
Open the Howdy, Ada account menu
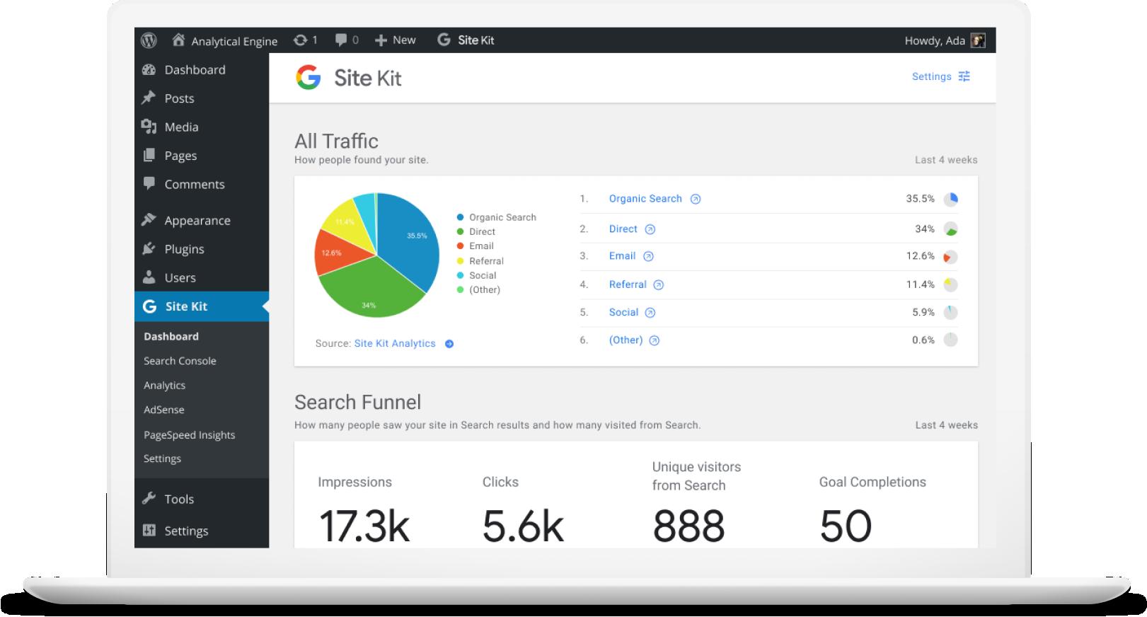tap(945, 40)
